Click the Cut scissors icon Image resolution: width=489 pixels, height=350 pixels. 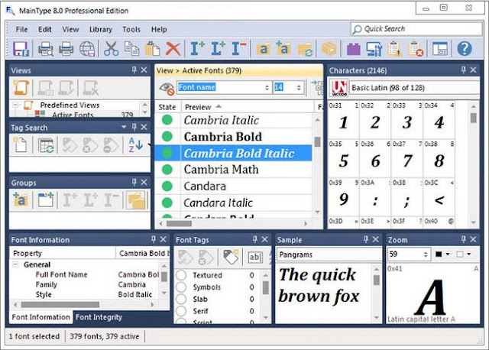point(111,49)
